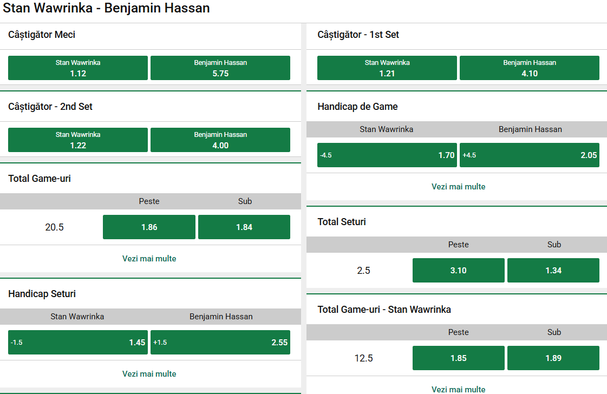The image size is (607, 394).
Task: Choose Sub 1.84 on Total Game-uri 20.5
Action: click(x=244, y=227)
